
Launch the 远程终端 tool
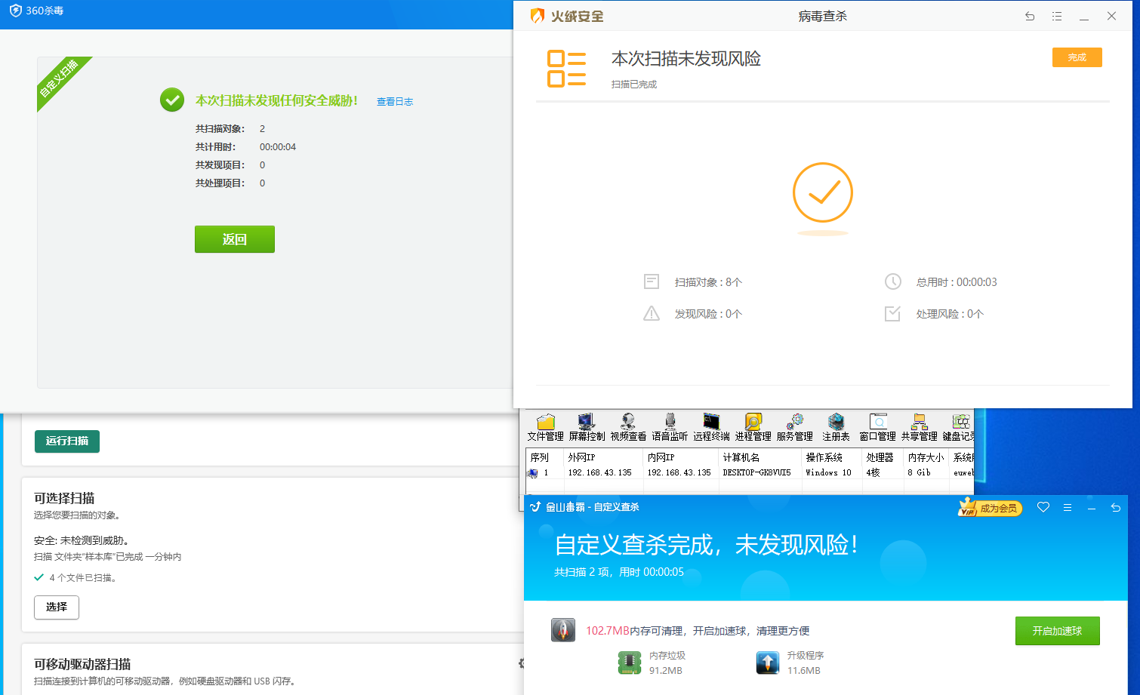710,425
